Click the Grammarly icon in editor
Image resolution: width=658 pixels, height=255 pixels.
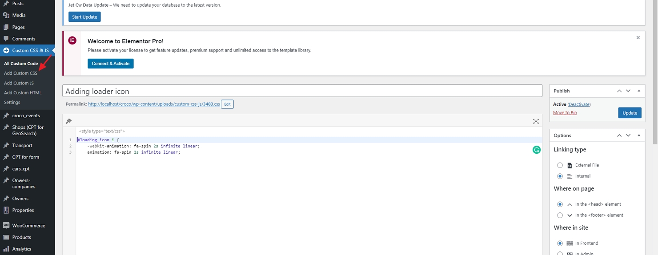537,150
